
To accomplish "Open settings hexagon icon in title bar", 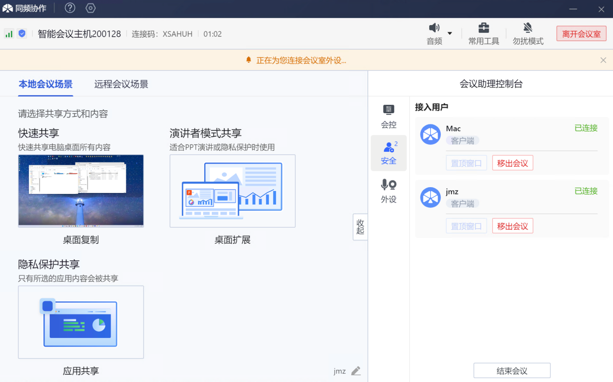I will pos(90,8).
